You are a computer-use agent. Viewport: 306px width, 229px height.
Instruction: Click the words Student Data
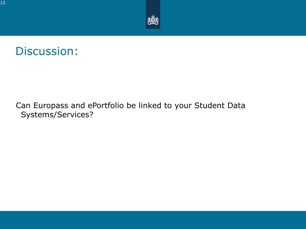(x=220, y=105)
